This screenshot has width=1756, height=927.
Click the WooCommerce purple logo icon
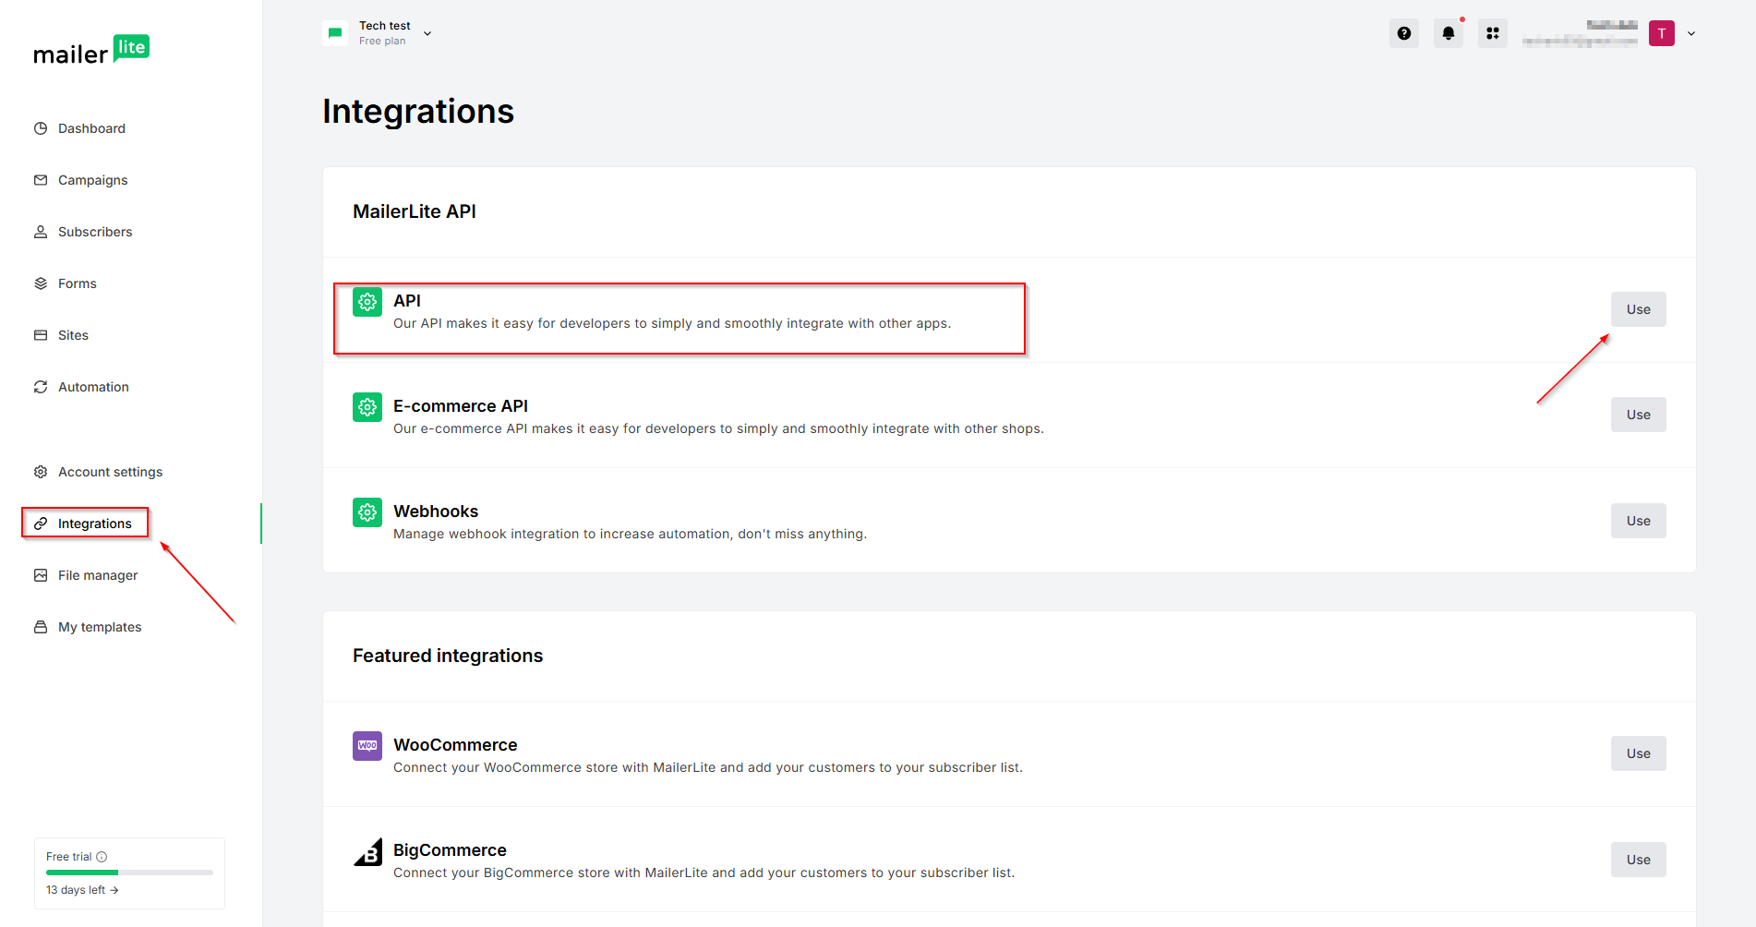click(x=367, y=746)
